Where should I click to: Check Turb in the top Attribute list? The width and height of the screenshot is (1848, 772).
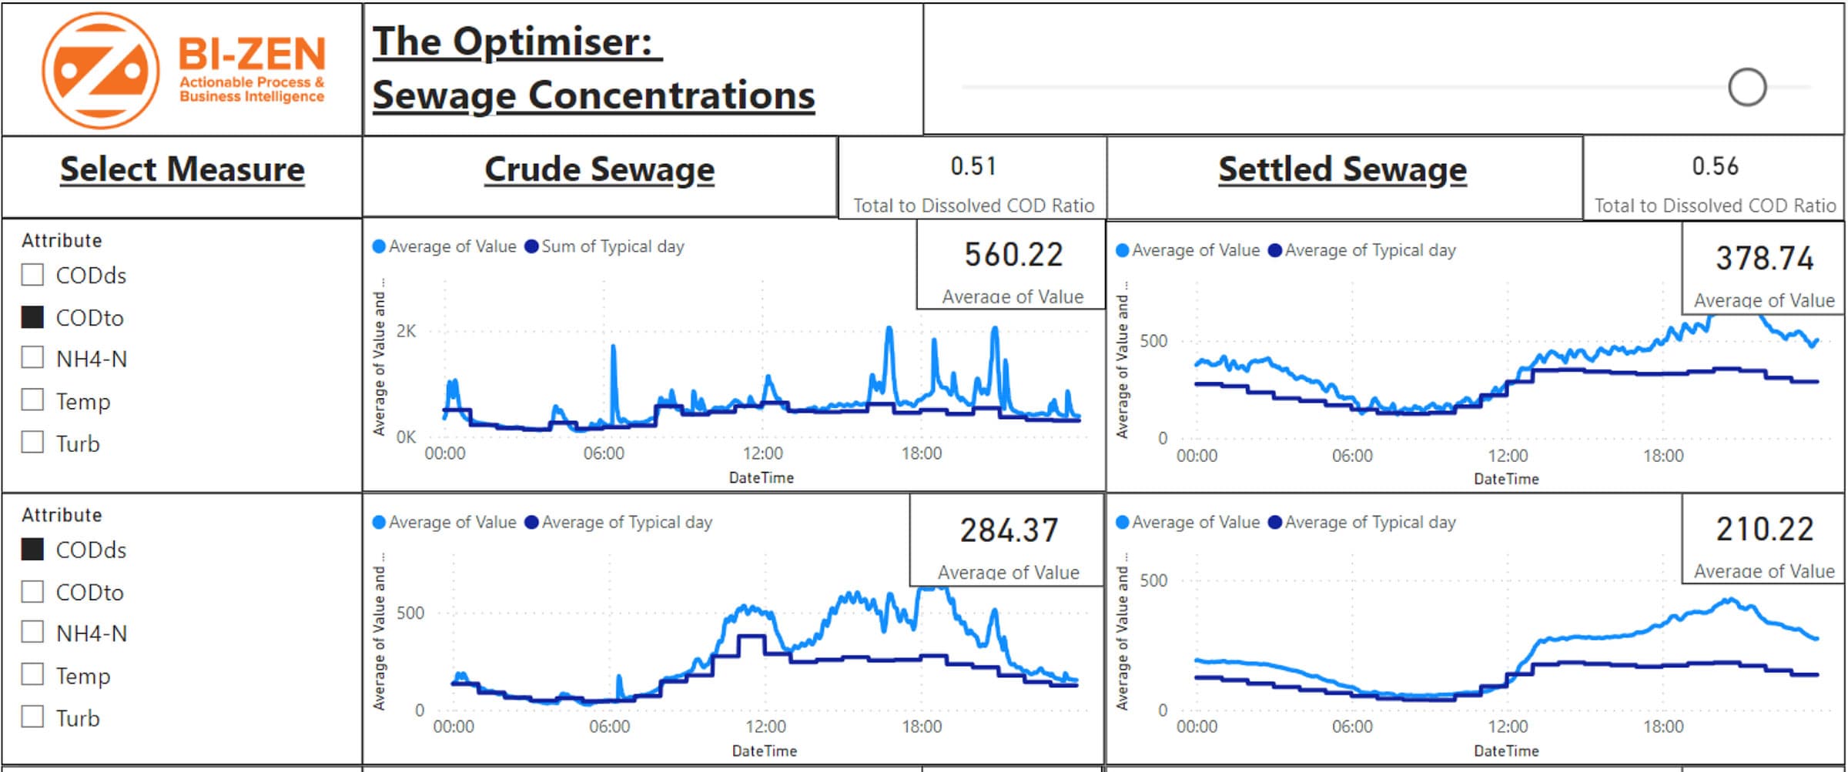(32, 443)
